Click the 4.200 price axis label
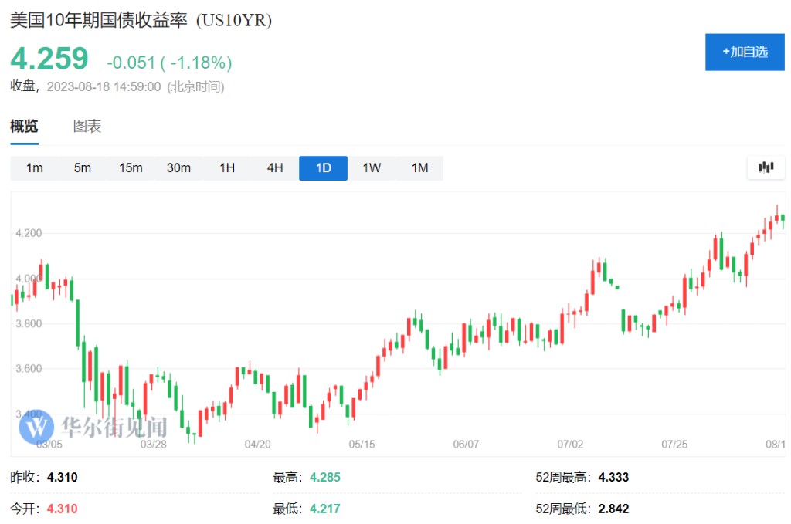The width and height of the screenshot is (791, 524). point(29,233)
